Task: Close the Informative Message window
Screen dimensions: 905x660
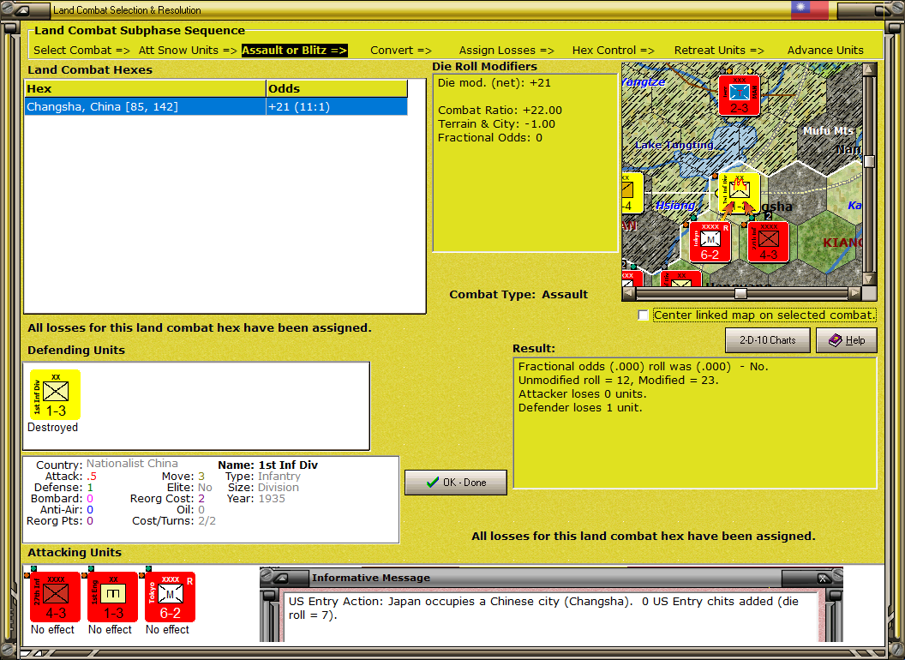Action: [824, 578]
